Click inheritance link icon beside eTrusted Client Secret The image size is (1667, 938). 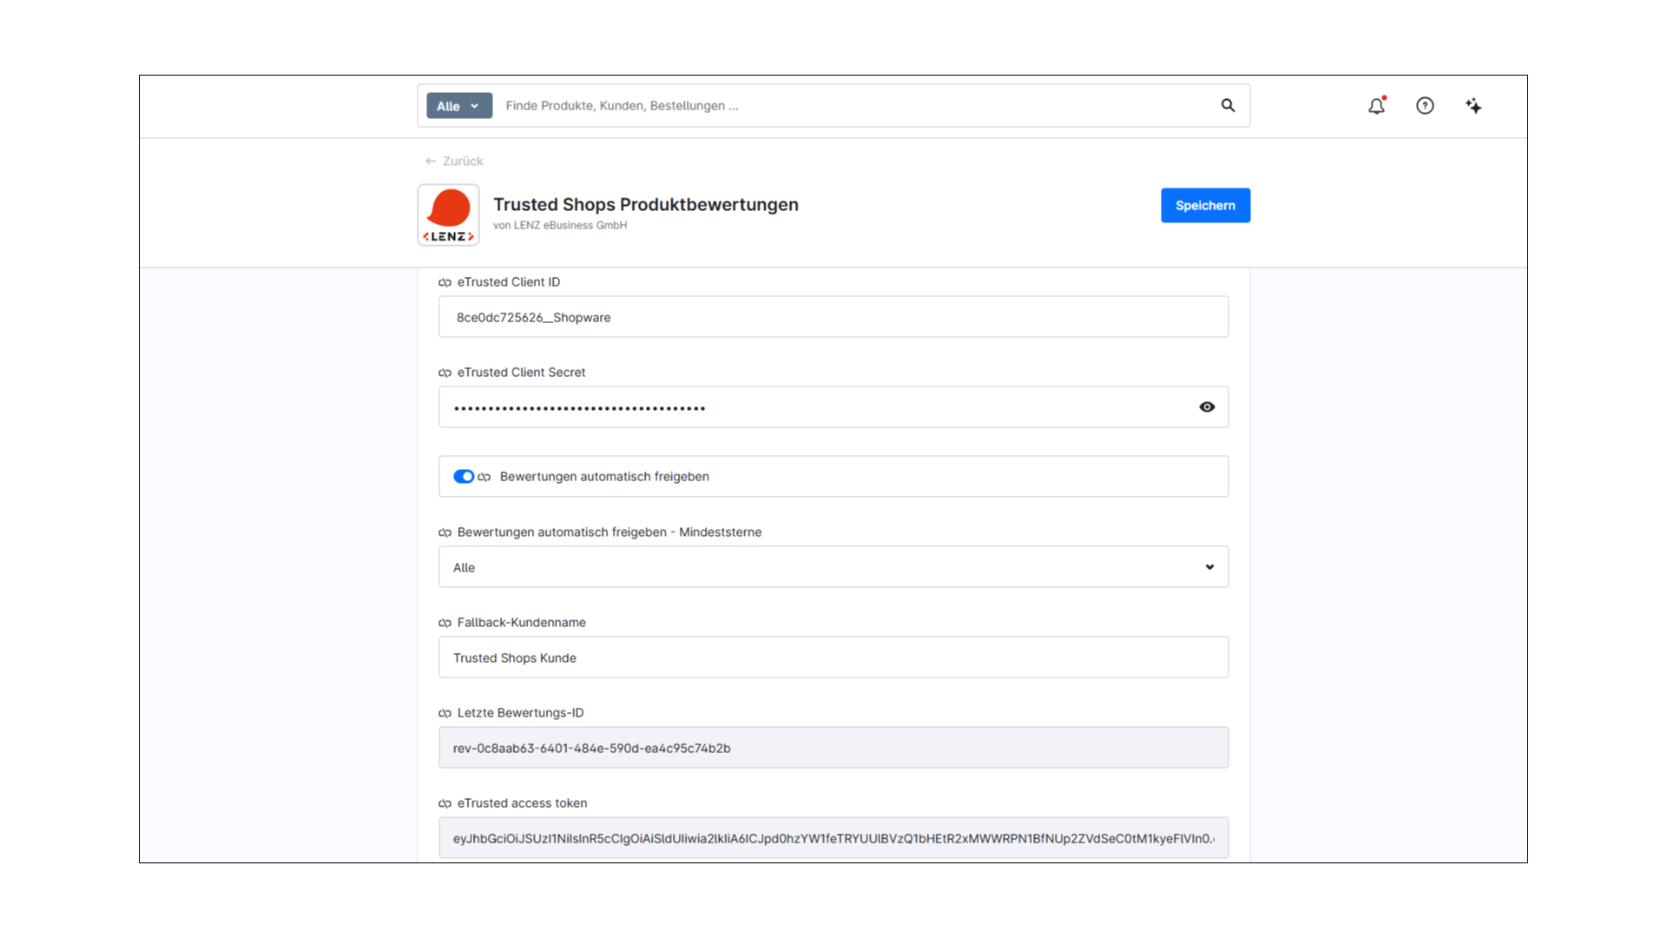click(445, 373)
